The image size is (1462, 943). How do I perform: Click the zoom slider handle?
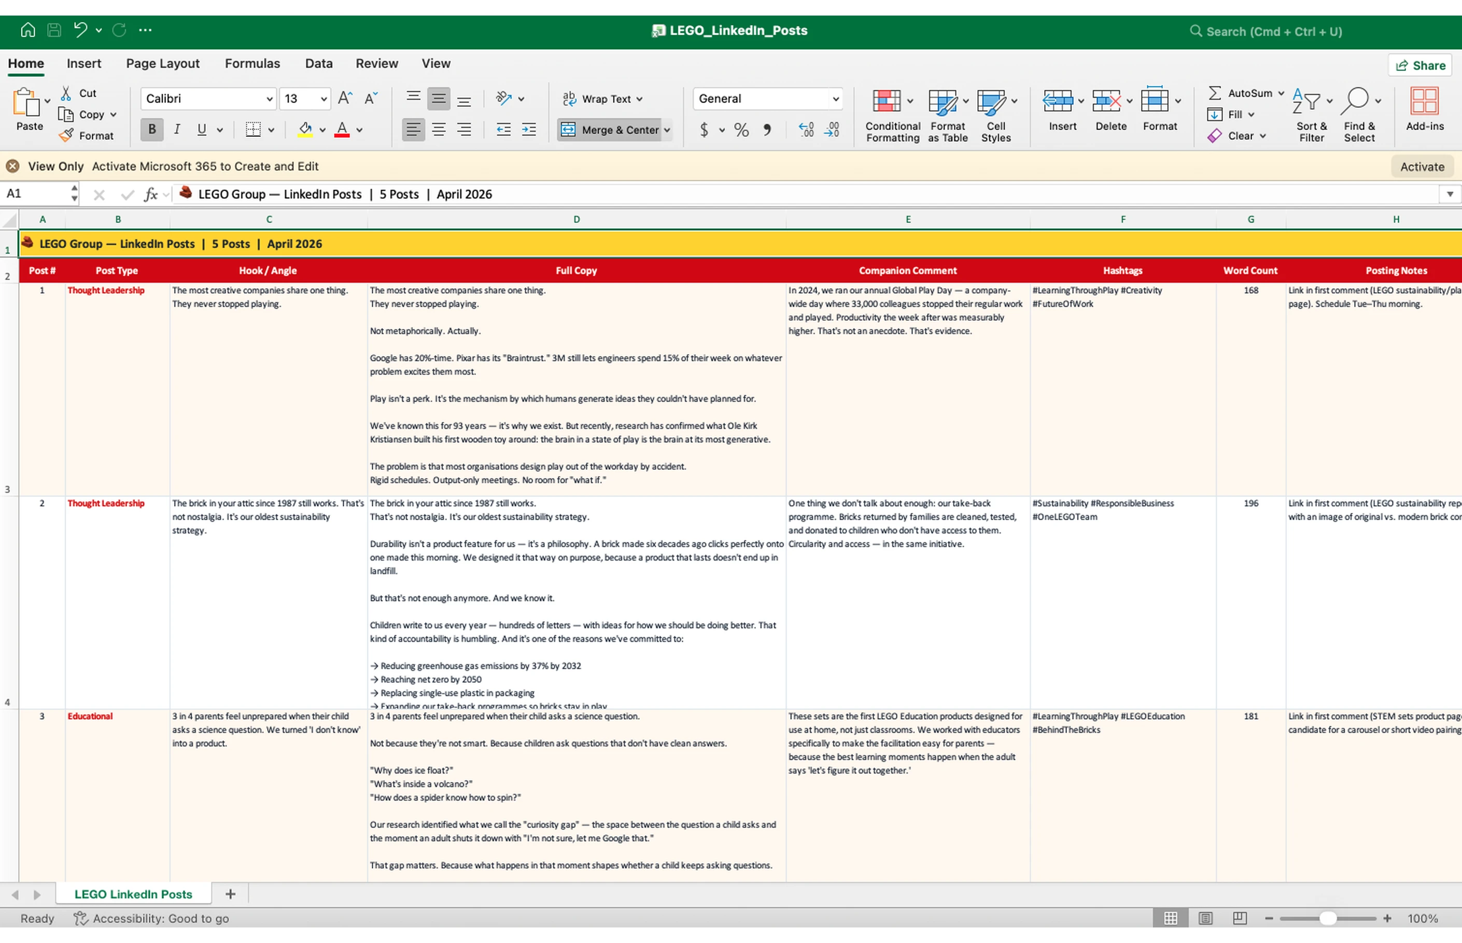(x=1327, y=919)
